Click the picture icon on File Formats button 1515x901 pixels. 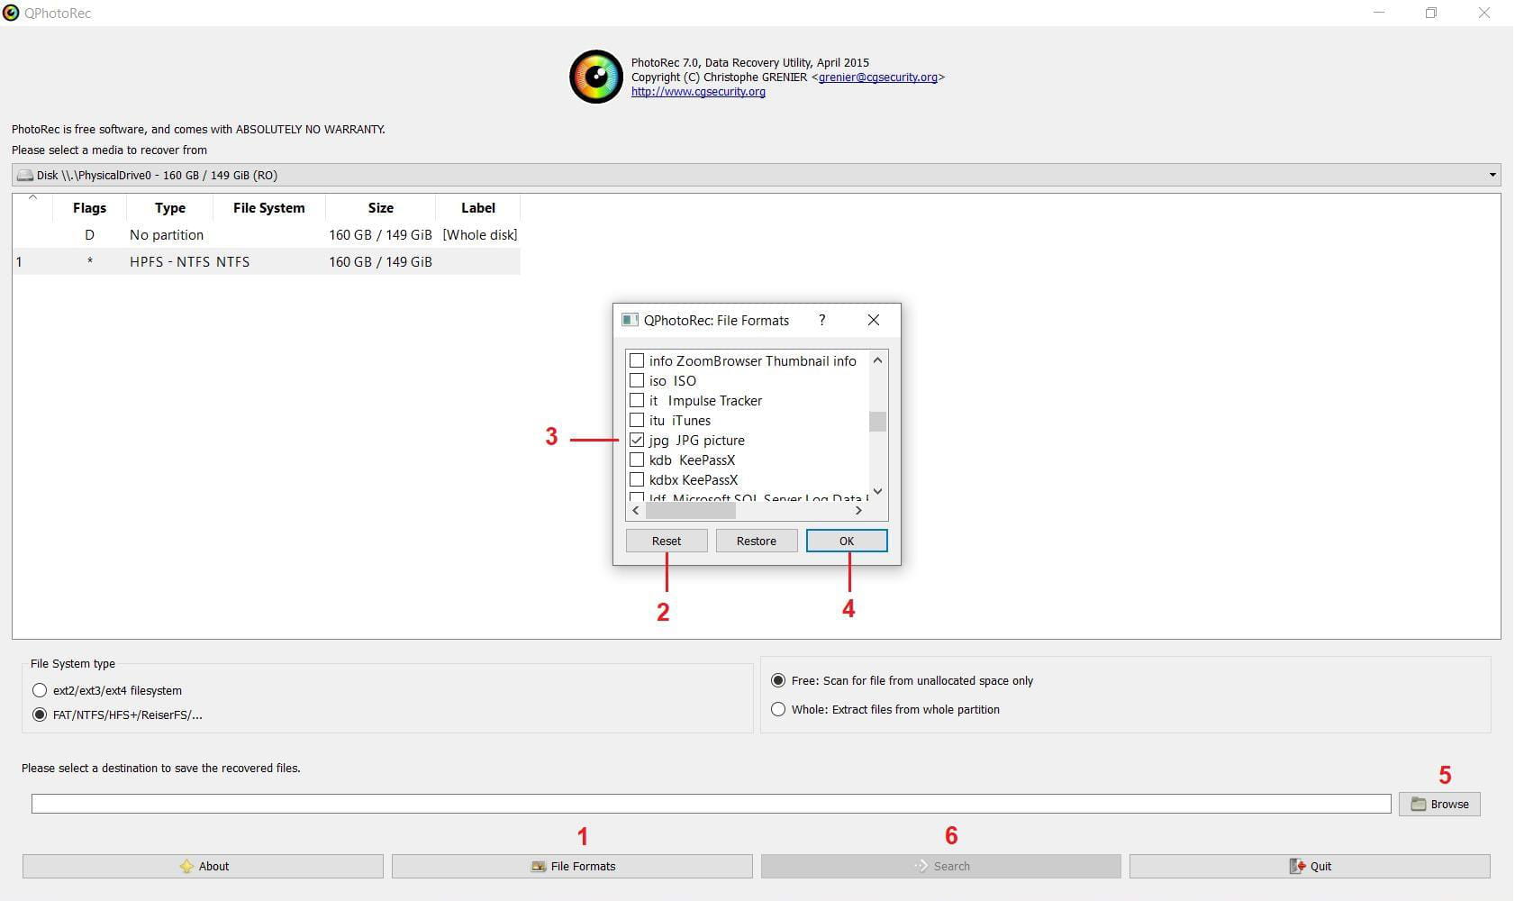[538, 866]
